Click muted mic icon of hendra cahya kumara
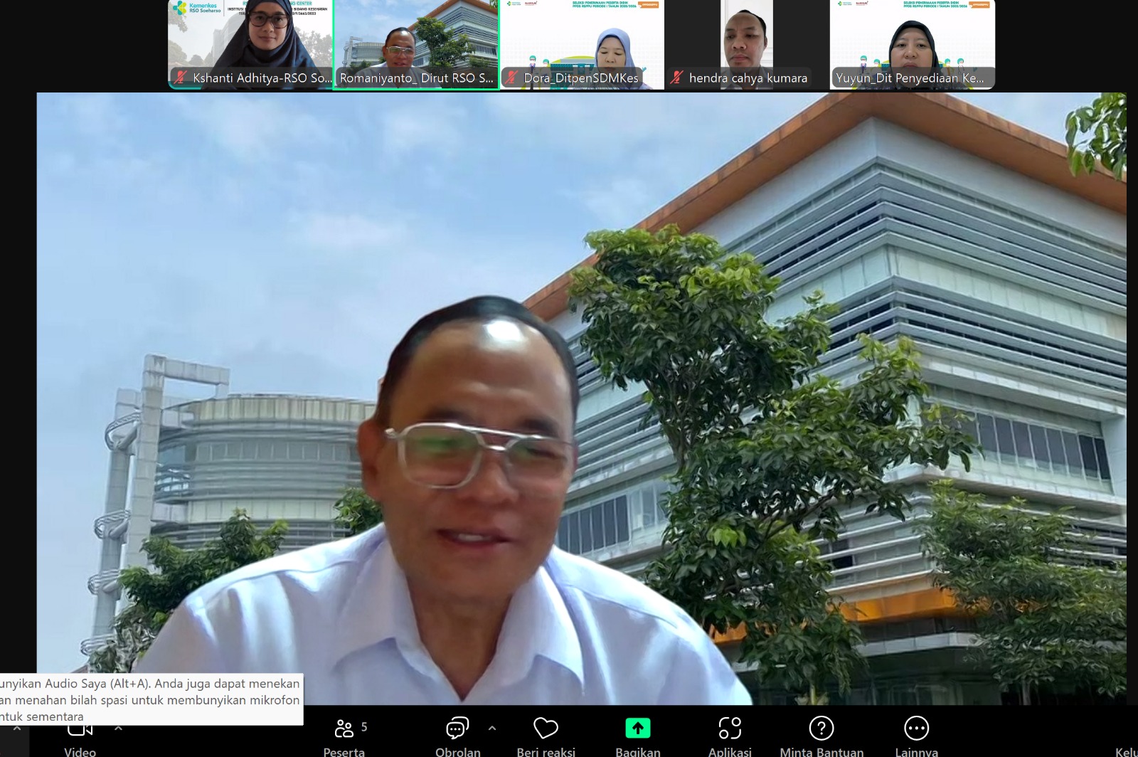 tap(677, 78)
